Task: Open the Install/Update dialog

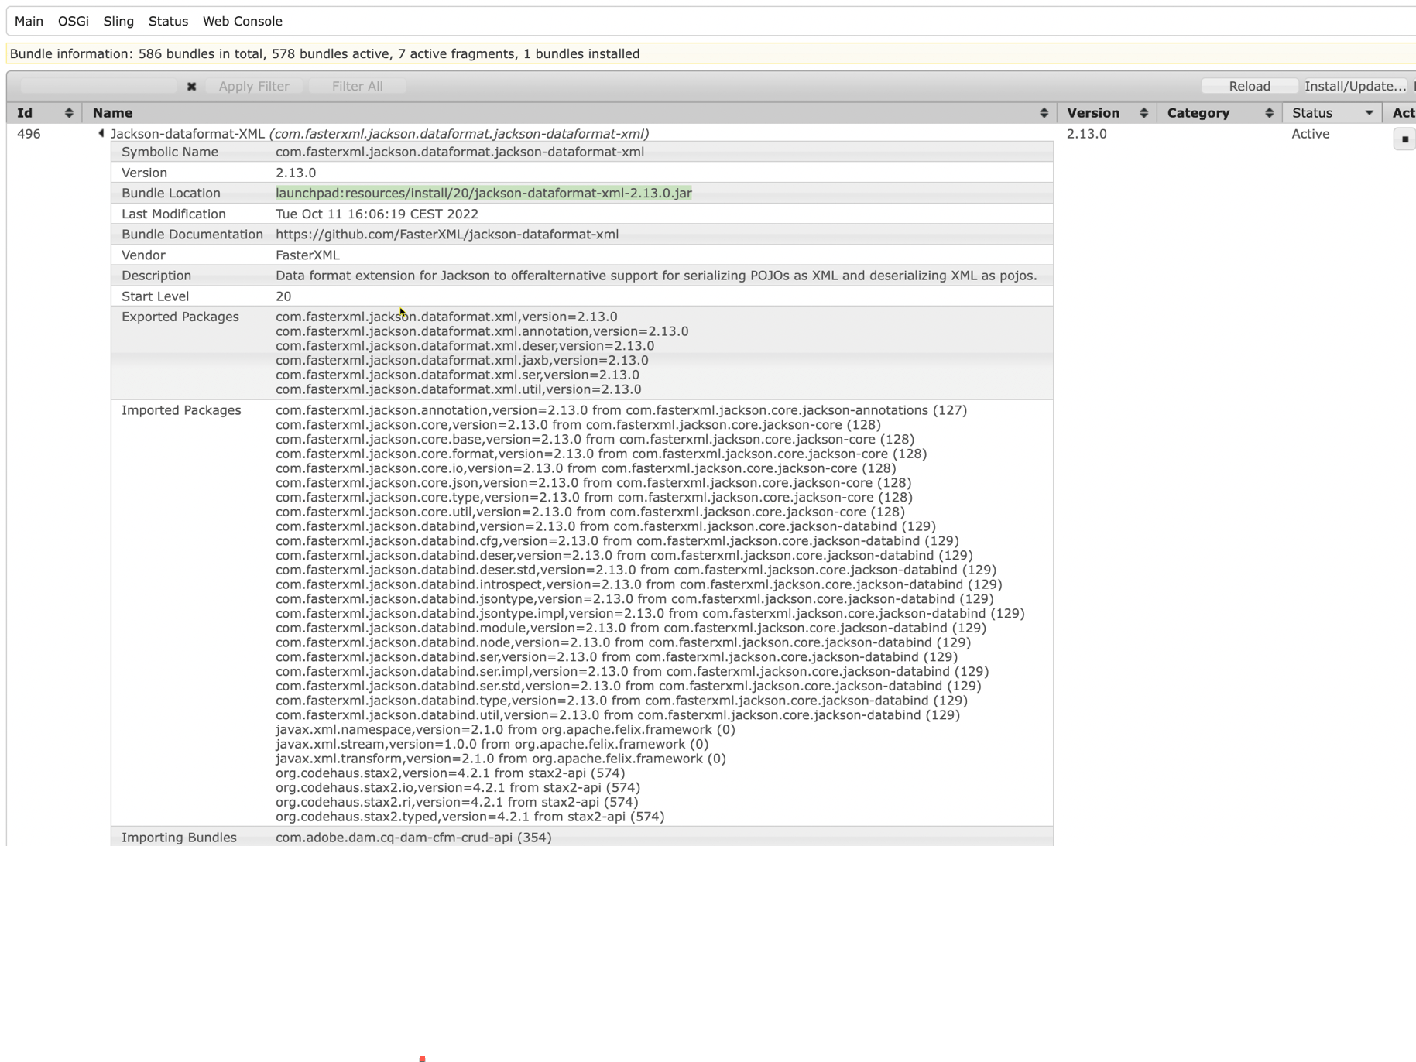Action: [1354, 86]
